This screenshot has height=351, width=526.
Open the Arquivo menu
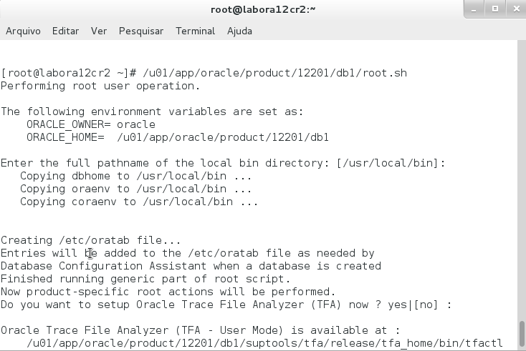click(x=23, y=31)
